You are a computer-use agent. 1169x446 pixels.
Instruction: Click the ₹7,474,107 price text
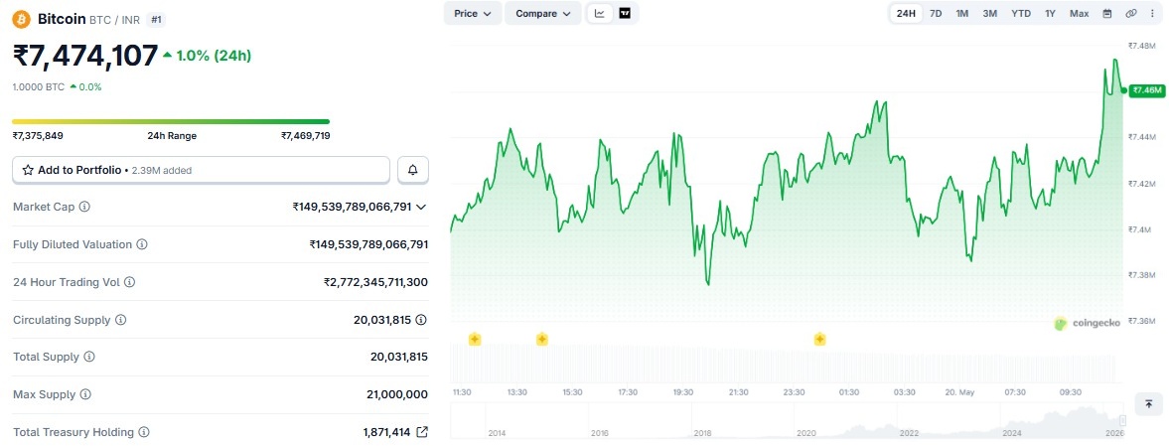click(85, 56)
